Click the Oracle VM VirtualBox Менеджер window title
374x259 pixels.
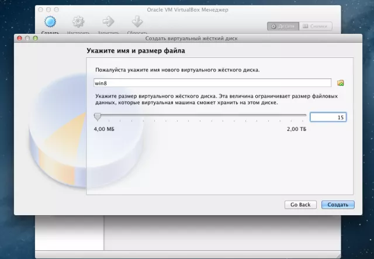point(188,10)
